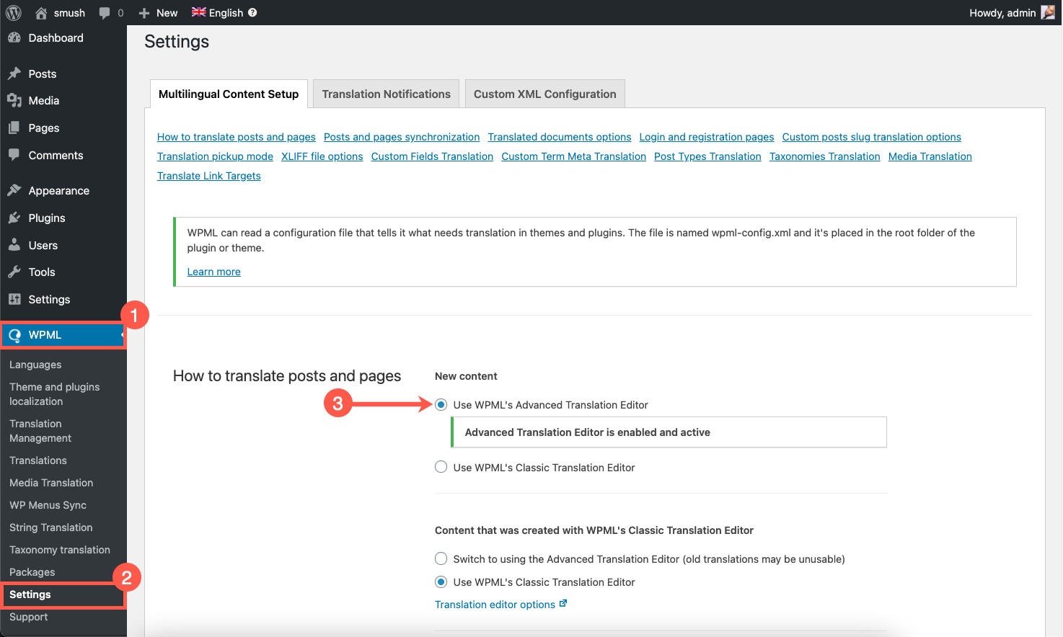This screenshot has height=637, width=1063.
Task: Open Translation Management submenu
Action: pos(40,431)
